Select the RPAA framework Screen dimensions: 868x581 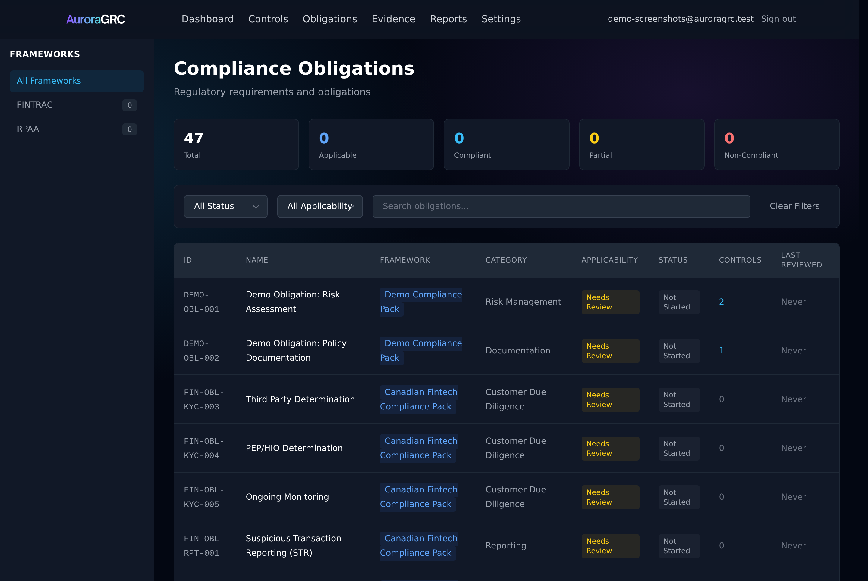point(28,129)
